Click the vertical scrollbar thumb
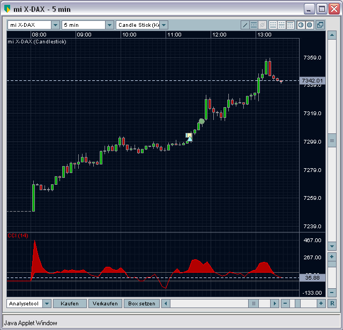Screen dimensions: 343x330 point(332,140)
